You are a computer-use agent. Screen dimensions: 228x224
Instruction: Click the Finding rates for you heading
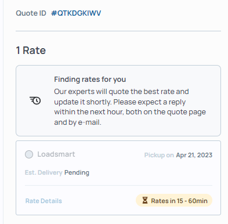(x=90, y=80)
